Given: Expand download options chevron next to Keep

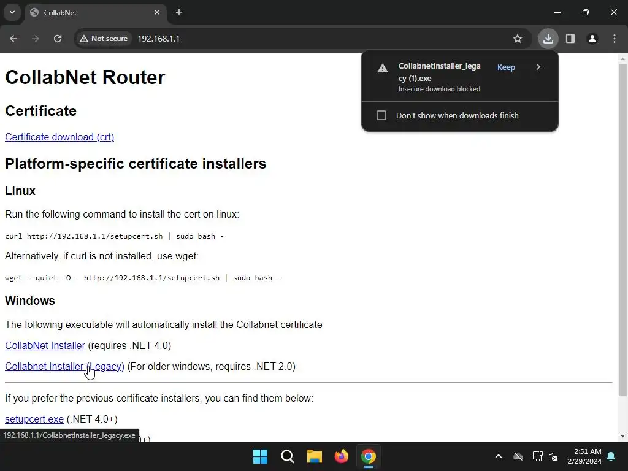Looking at the screenshot, I should pos(538,67).
